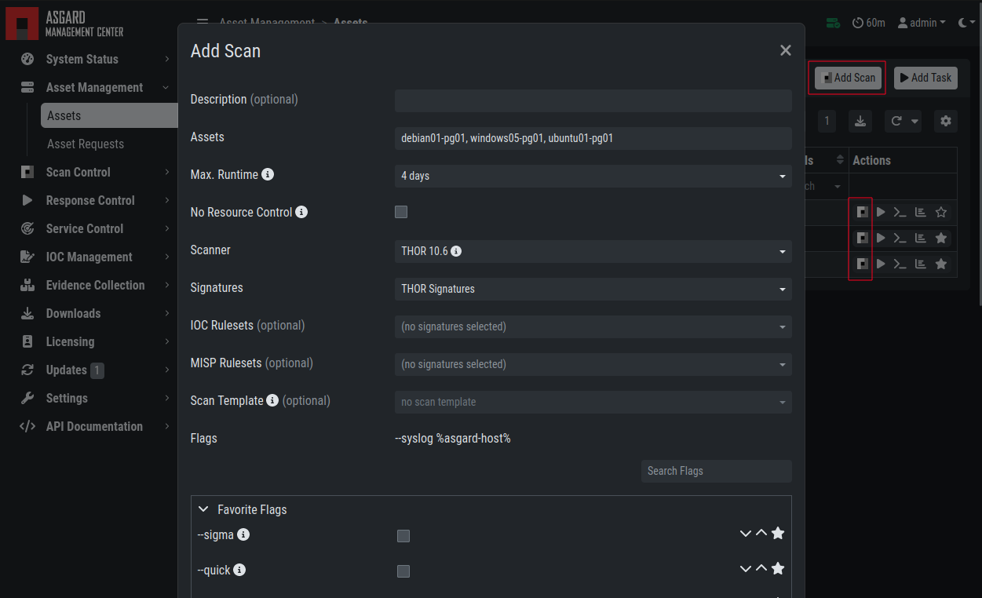Screen dimensions: 982x598
Task: Open Asset Requests in sidebar
Action: pos(109,144)
